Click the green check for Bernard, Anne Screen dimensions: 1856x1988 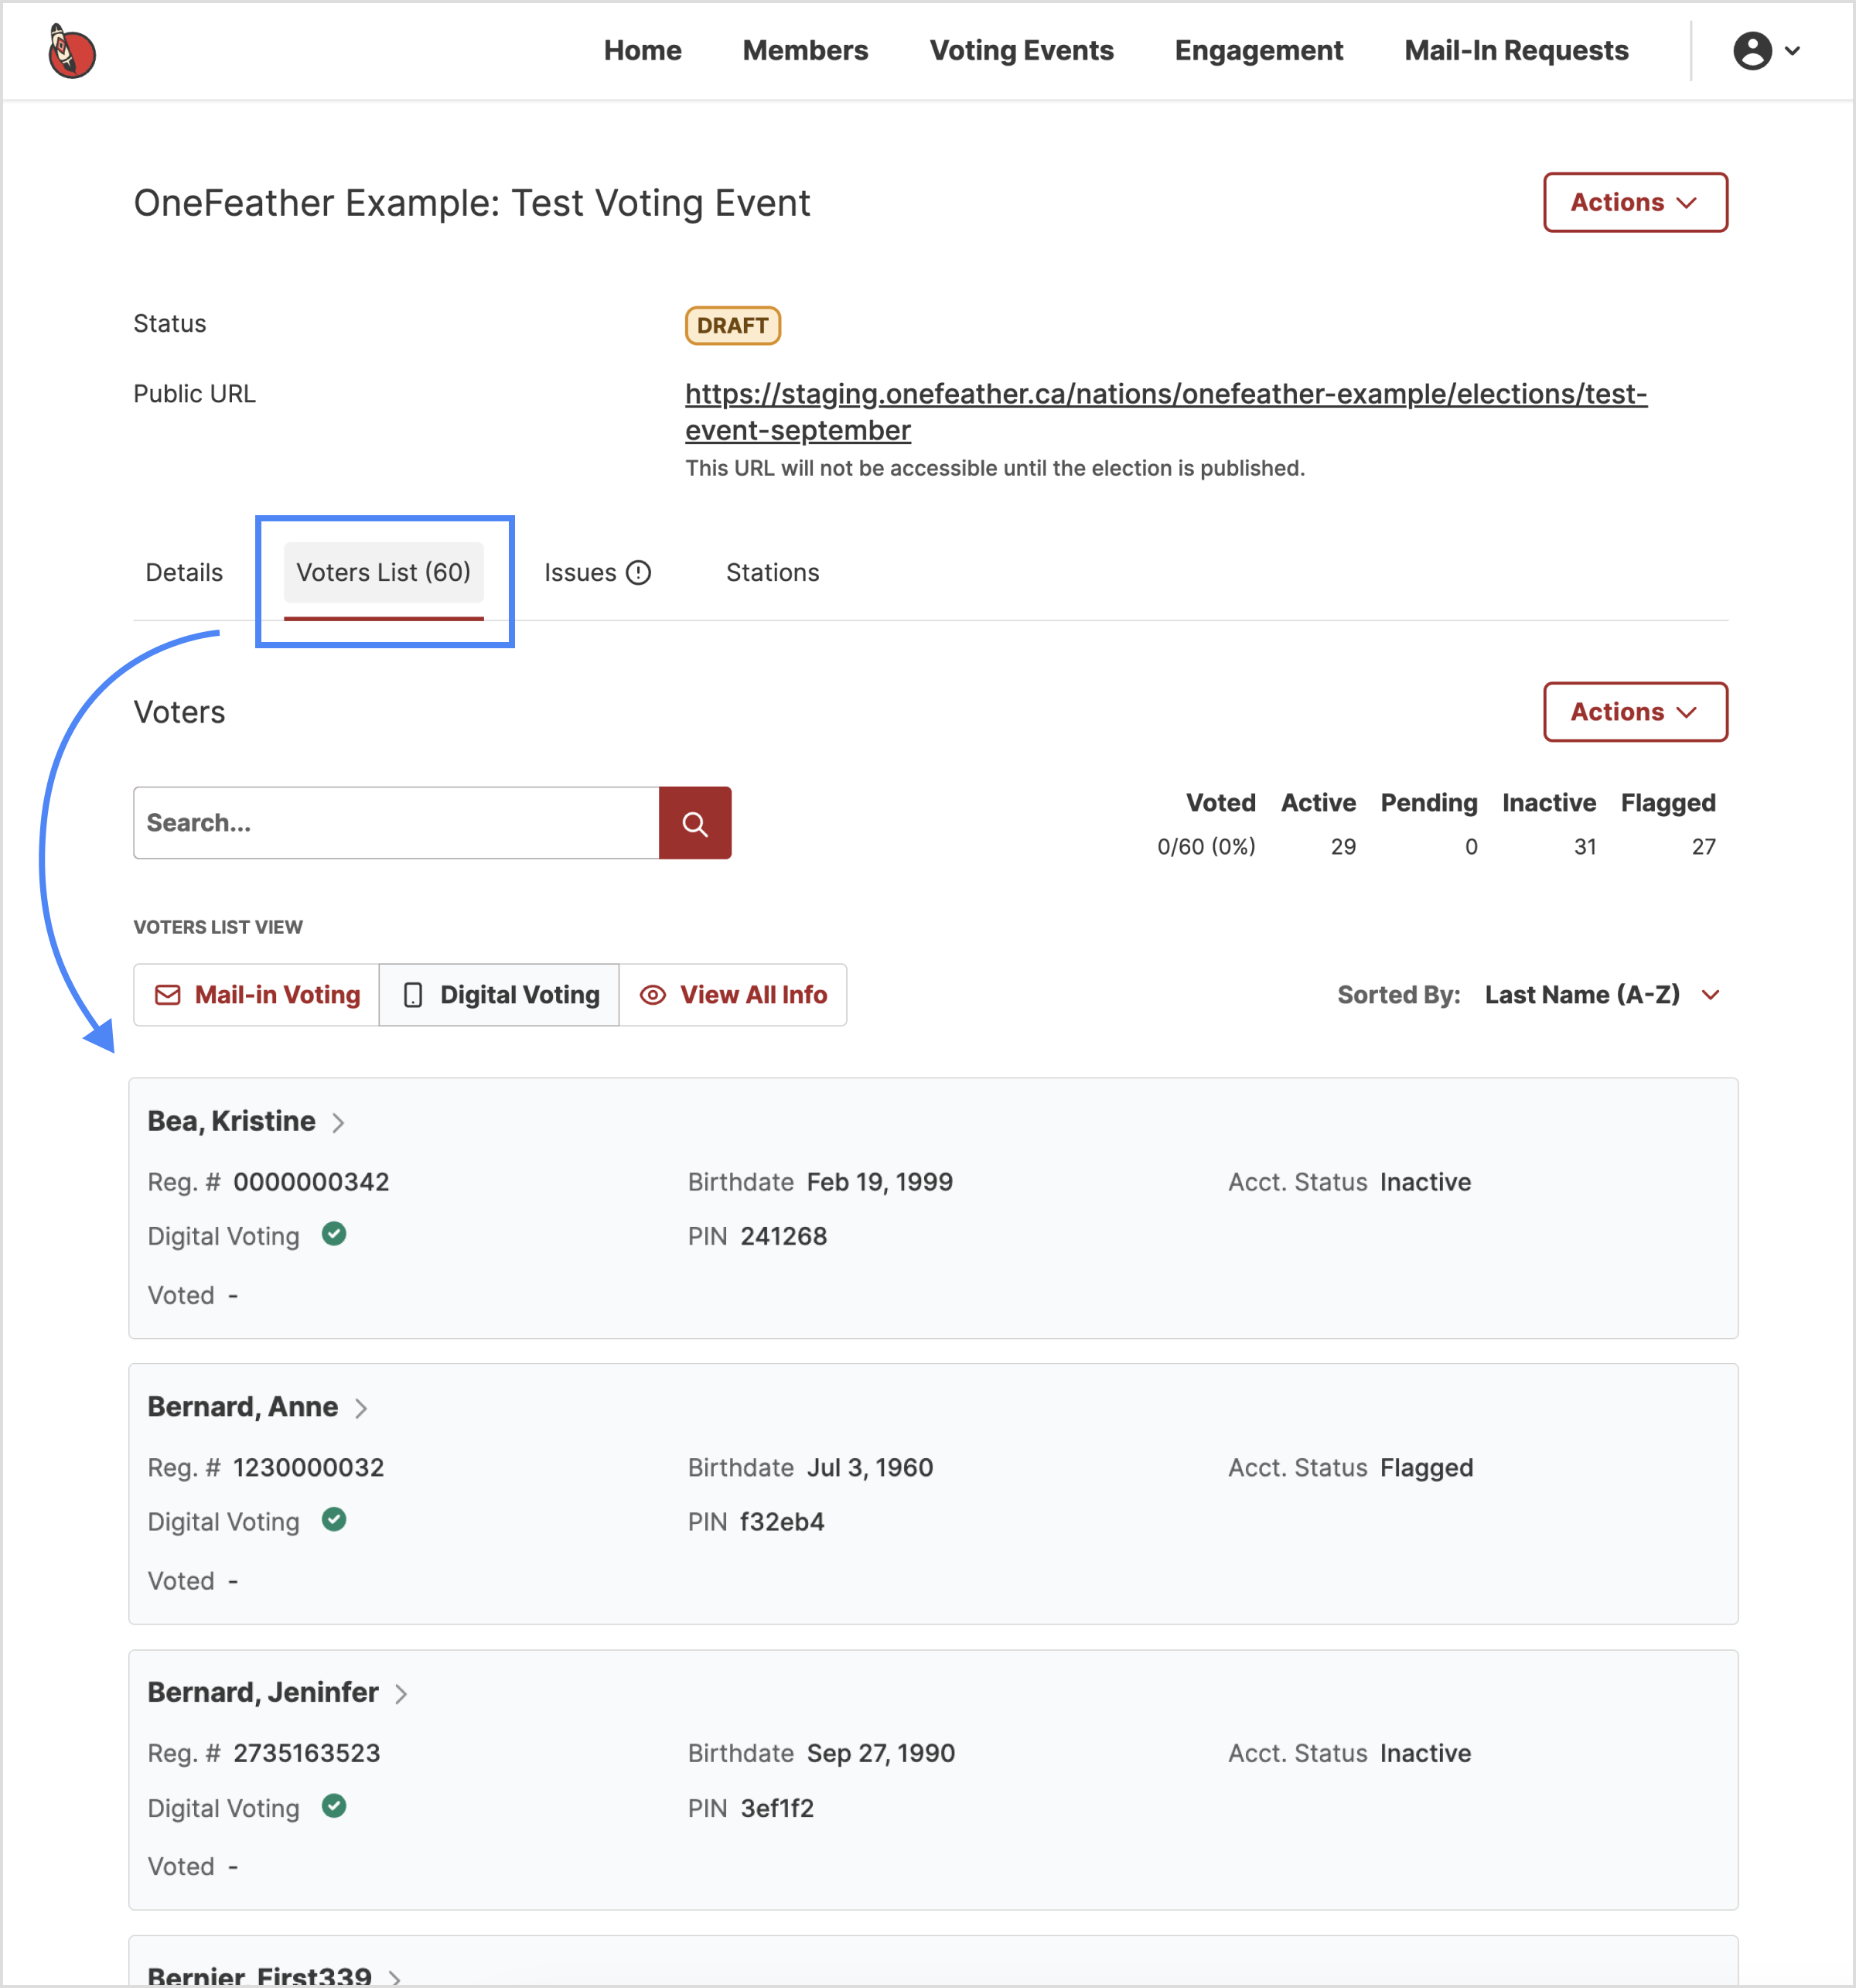tap(334, 1520)
